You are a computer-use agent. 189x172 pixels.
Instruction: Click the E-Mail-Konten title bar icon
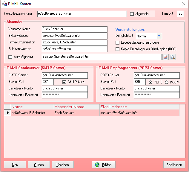click(x=4, y=4)
